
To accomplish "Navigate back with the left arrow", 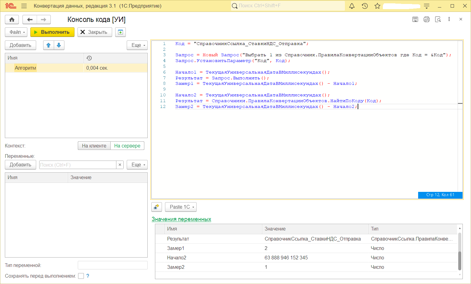I will click(30, 19).
